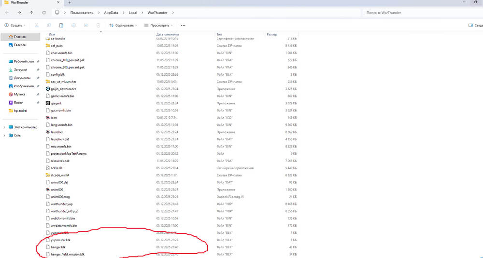Select the hangar.blk file
Viewport: 483px width, 258px height.
coord(58,247)
